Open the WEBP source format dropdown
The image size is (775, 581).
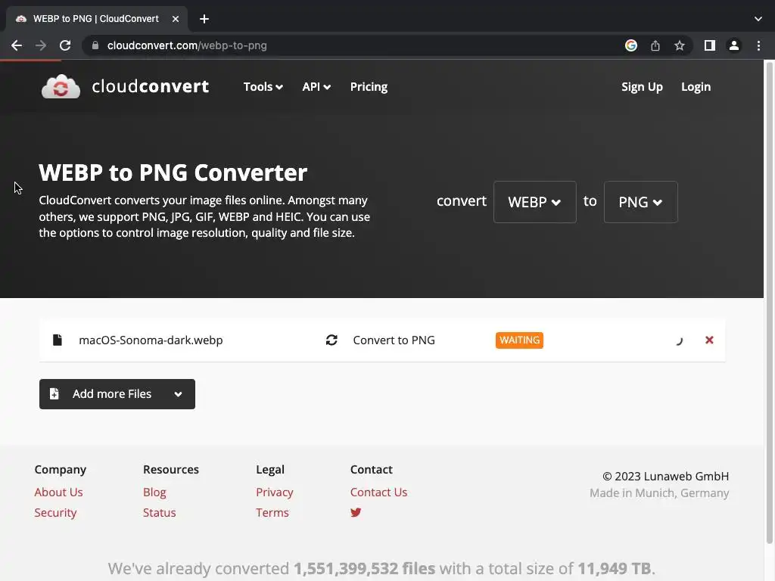click(x=535, y=202)
